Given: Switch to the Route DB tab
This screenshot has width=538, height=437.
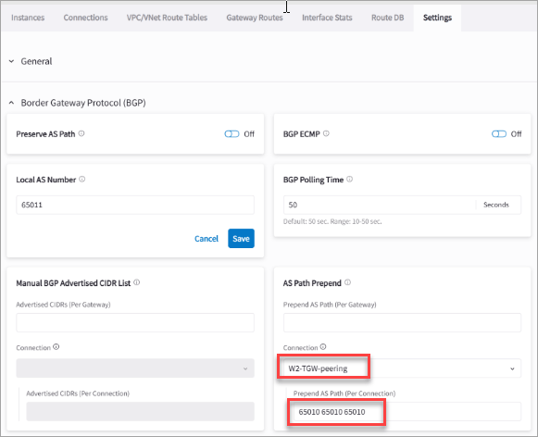Looking at the screenshot, I should [x=387, y=18].
